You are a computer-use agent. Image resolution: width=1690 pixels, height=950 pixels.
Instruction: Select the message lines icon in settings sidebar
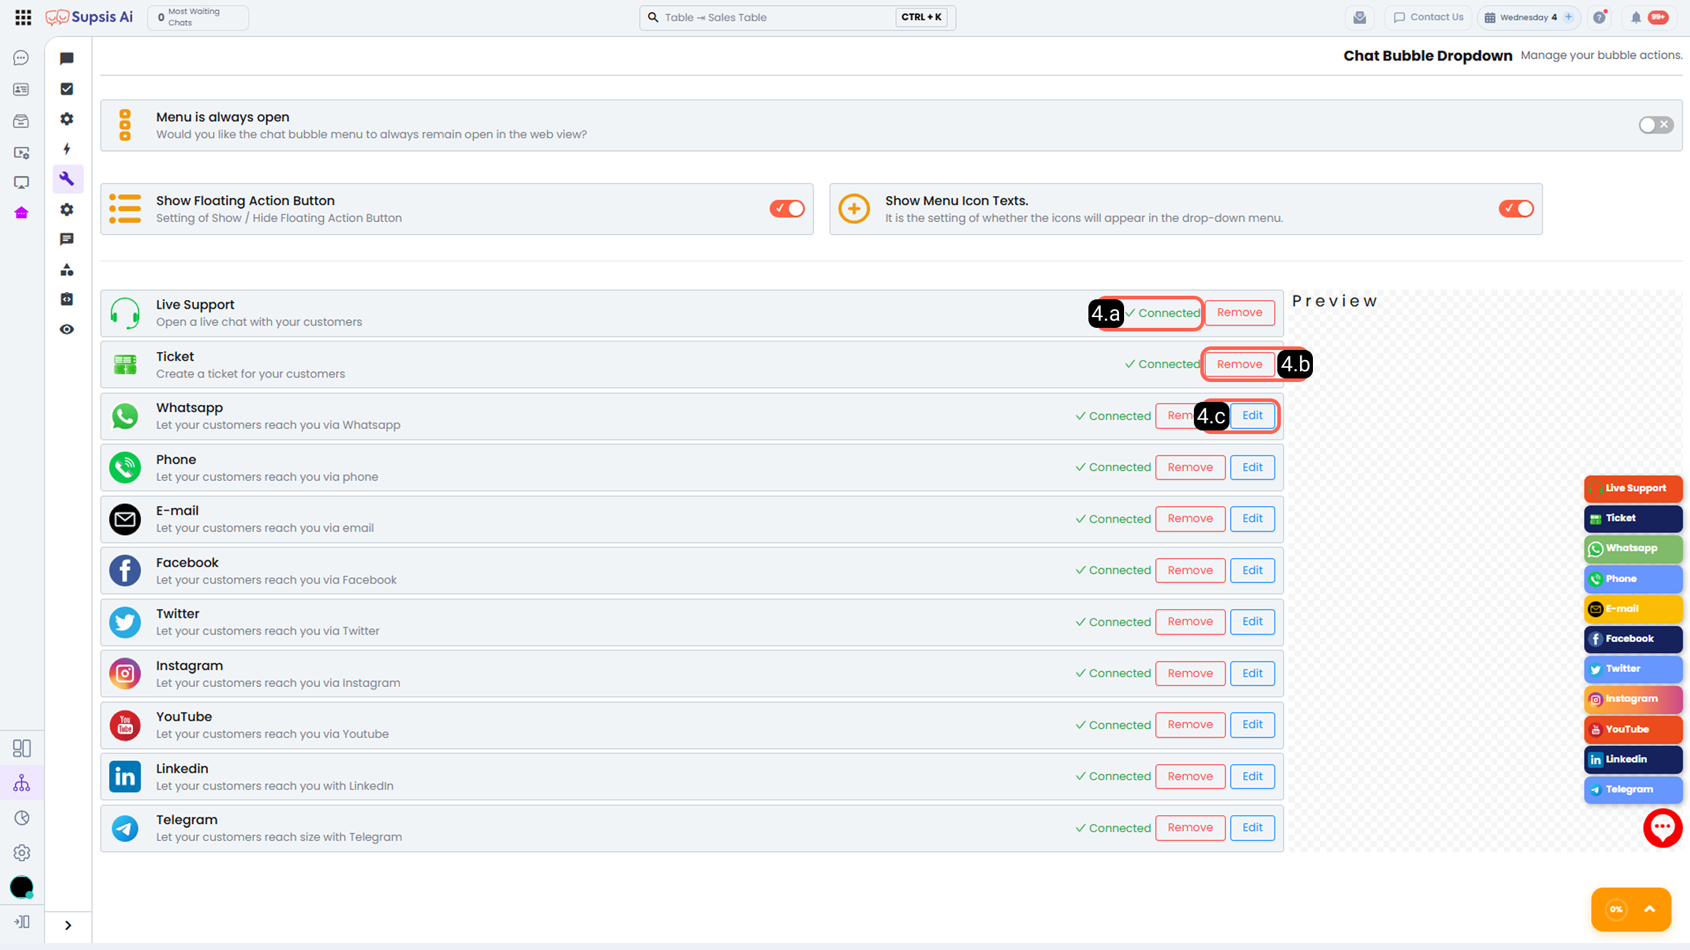click(x=67, y=239)
